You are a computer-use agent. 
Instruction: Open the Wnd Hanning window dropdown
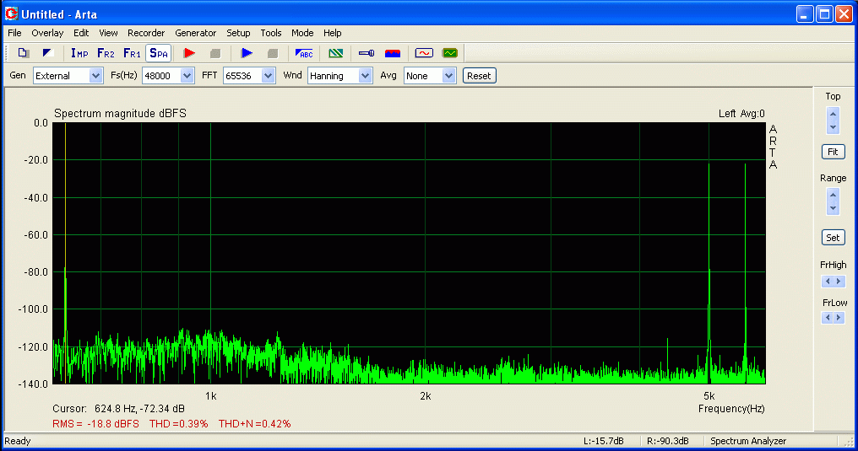(365, 76)
